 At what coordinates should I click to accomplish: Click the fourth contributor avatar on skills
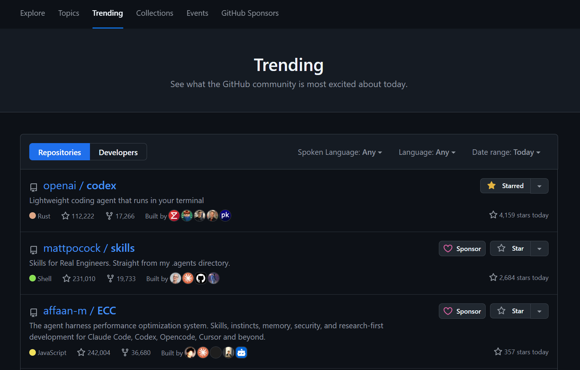214,278
